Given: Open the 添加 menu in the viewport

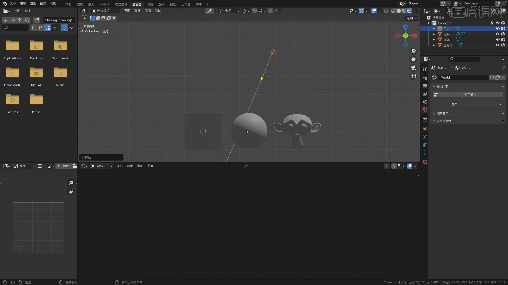Looking at the screenshot, I should (x=147, y=11).
